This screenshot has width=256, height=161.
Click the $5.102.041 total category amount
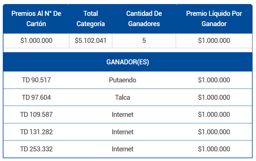tap(91, 41)
